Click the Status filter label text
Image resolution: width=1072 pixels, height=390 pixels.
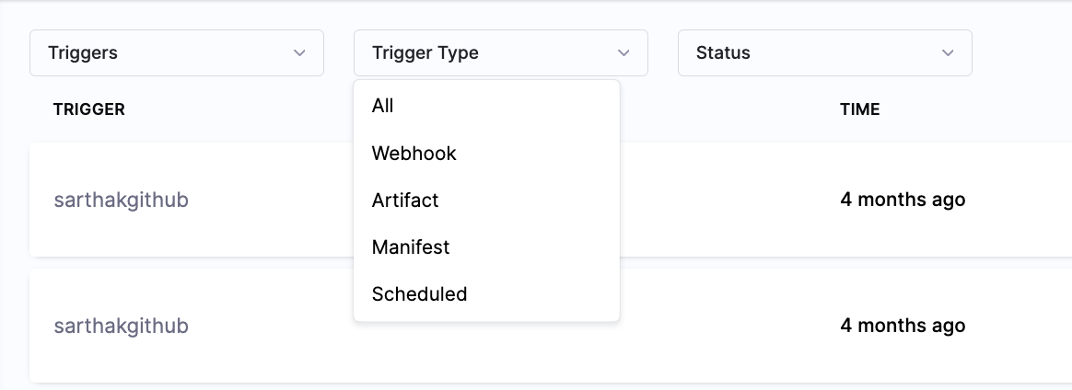pyautogui.click(x=723, y=53)
